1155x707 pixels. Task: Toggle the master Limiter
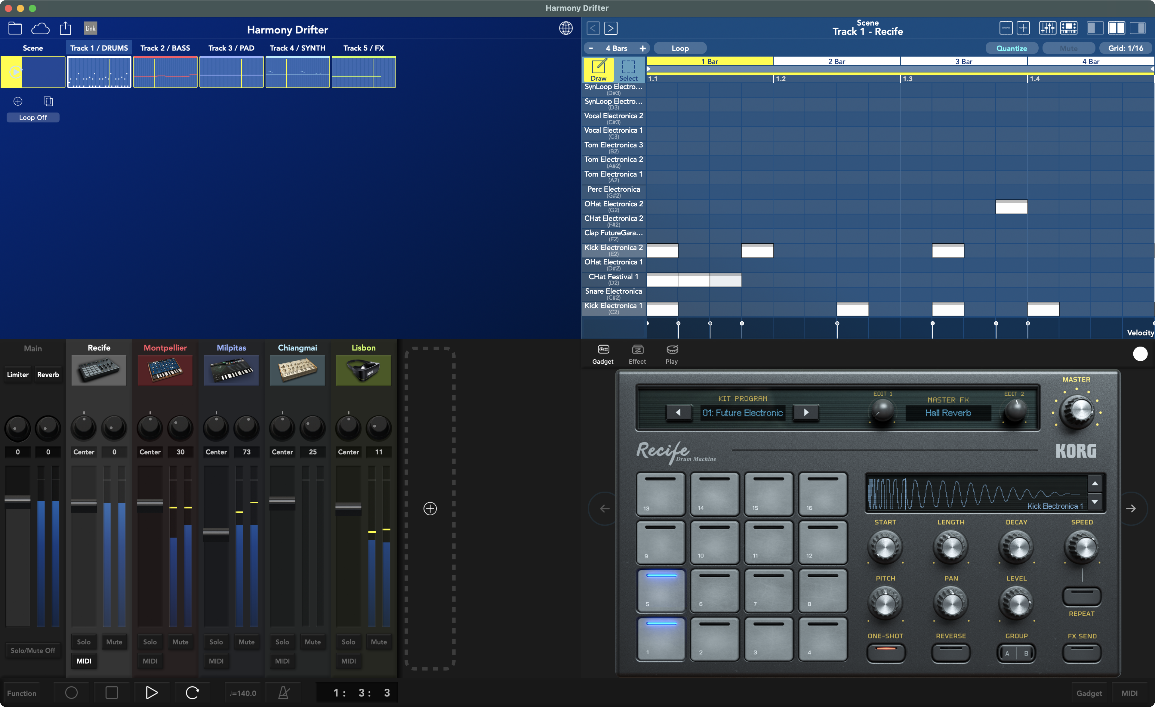tap(18, 375)
